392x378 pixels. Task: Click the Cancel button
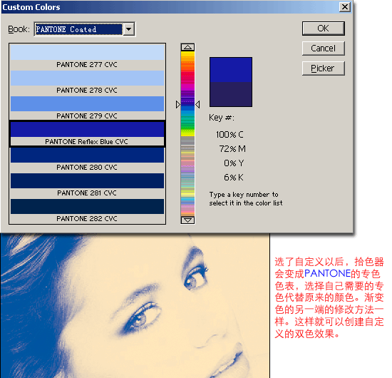pyautogui.click(x=323, y=48)
